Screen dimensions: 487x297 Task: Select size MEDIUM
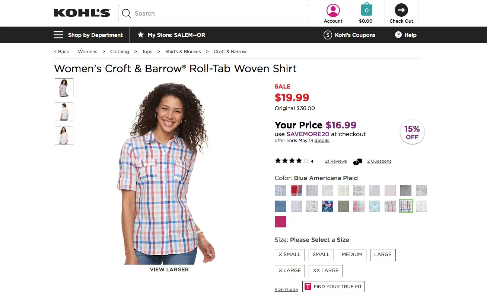[x=352, y=255]
